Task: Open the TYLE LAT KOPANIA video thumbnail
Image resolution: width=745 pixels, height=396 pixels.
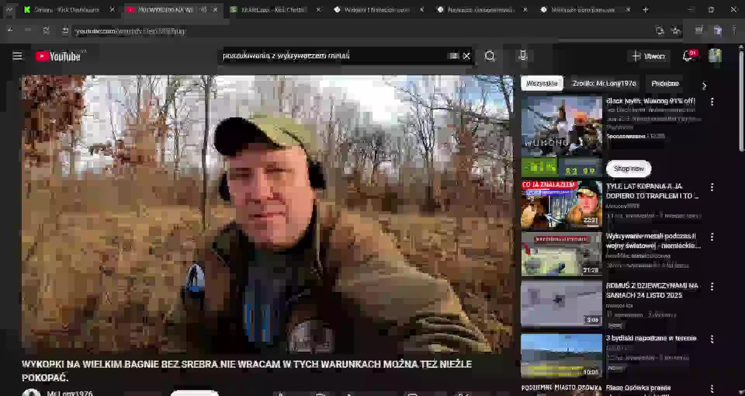Action: pyautogui.click(x=561, y=204)
